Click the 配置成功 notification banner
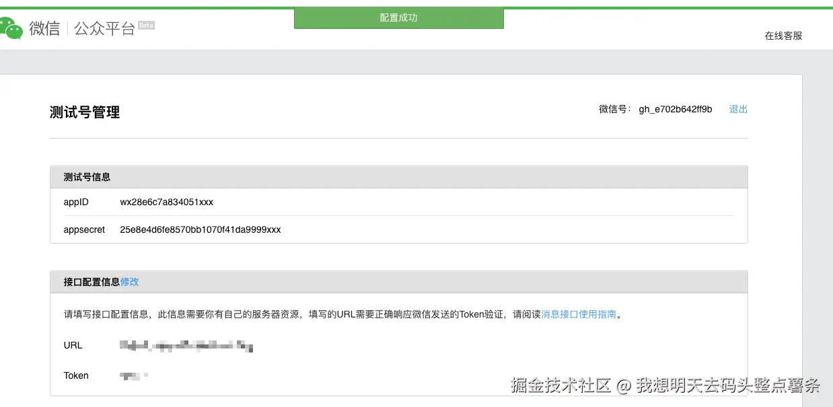Screen dimensions: 833x407 (399, 18)
